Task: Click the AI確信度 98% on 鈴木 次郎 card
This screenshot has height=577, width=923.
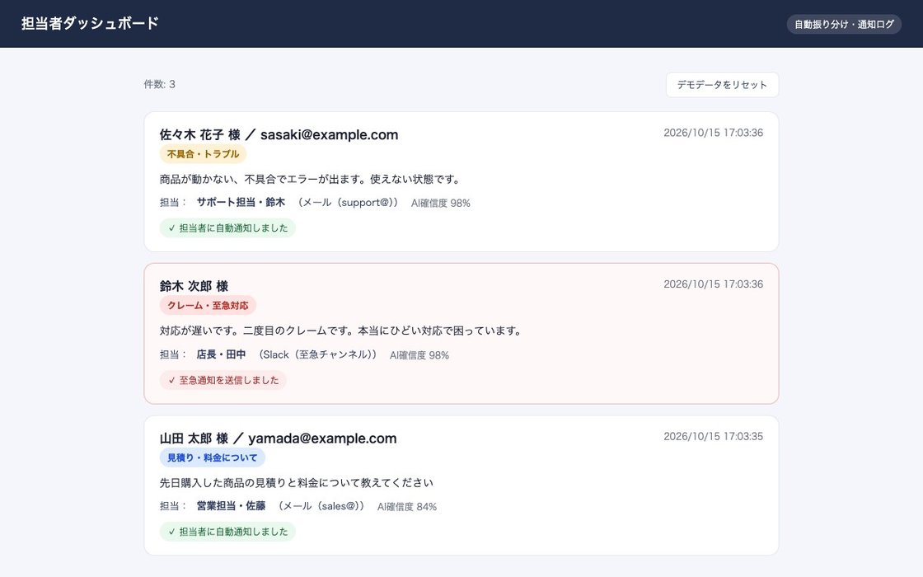Action: [419, 355]
